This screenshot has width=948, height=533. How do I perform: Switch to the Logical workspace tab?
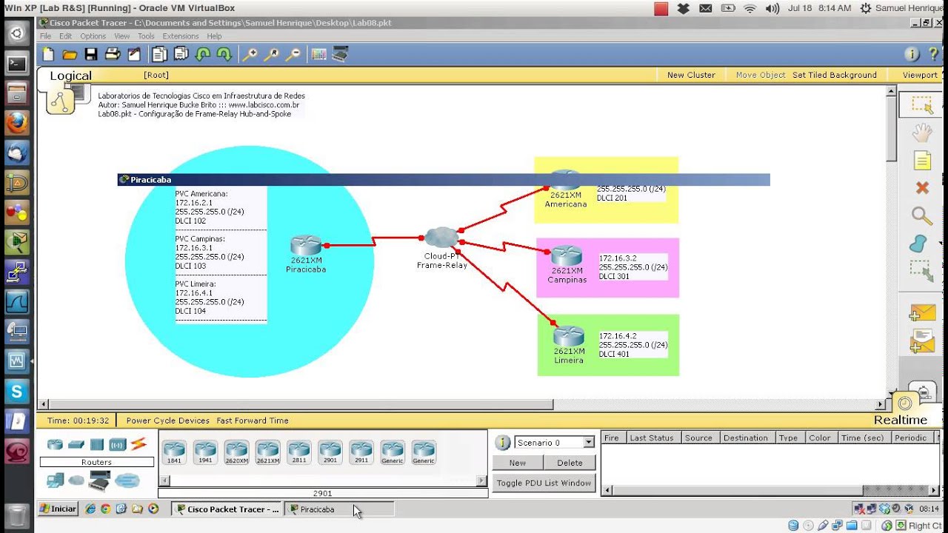point(70,76)
